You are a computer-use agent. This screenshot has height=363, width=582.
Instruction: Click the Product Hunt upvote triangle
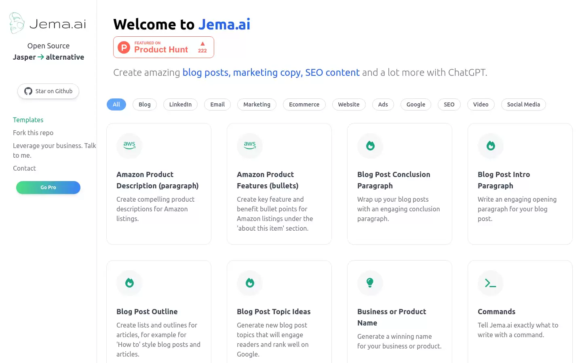pyautogui.click(x=202, y=44)
